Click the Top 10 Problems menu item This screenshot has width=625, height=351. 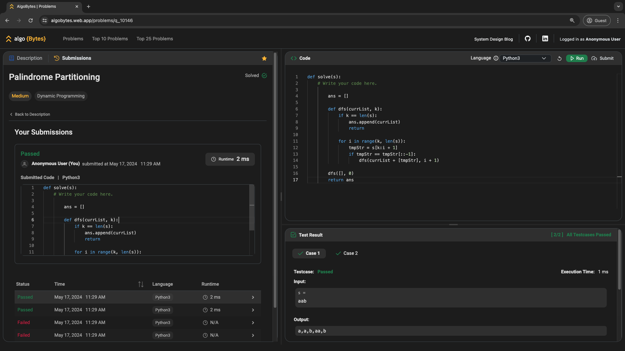[x=110, y=39]
